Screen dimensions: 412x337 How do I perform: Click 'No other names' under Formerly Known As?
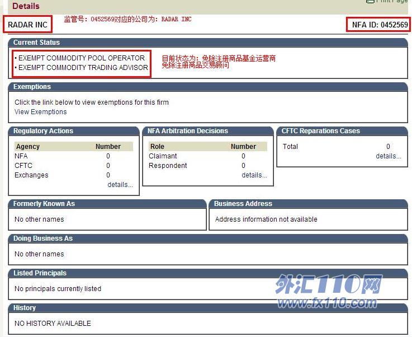click(39, 219)
